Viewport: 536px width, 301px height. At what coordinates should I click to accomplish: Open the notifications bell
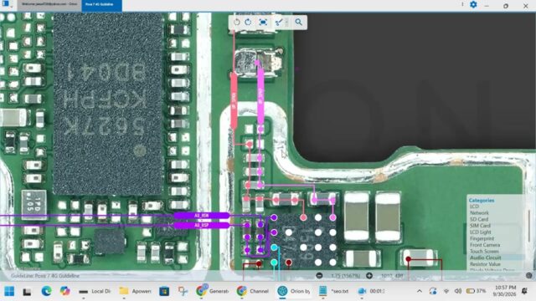[x=524, y=291]
